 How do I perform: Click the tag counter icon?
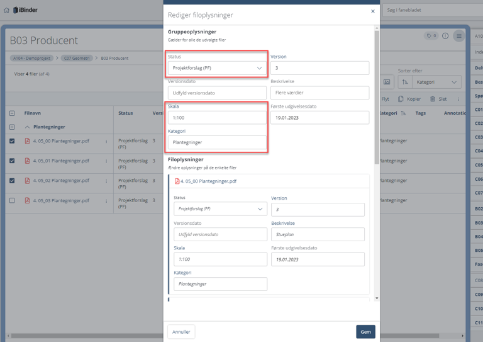pos(431,36)
